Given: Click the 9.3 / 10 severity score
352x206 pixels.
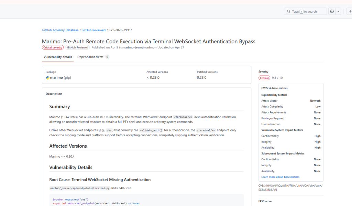Looking at the screenshot, I should coord(277,78).
